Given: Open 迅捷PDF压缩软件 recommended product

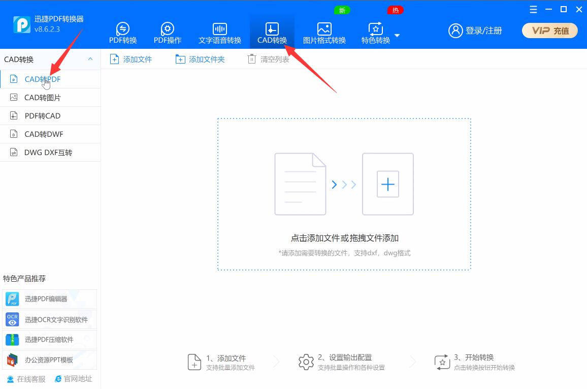Looking at the screenshot, I should click(49, 340).
